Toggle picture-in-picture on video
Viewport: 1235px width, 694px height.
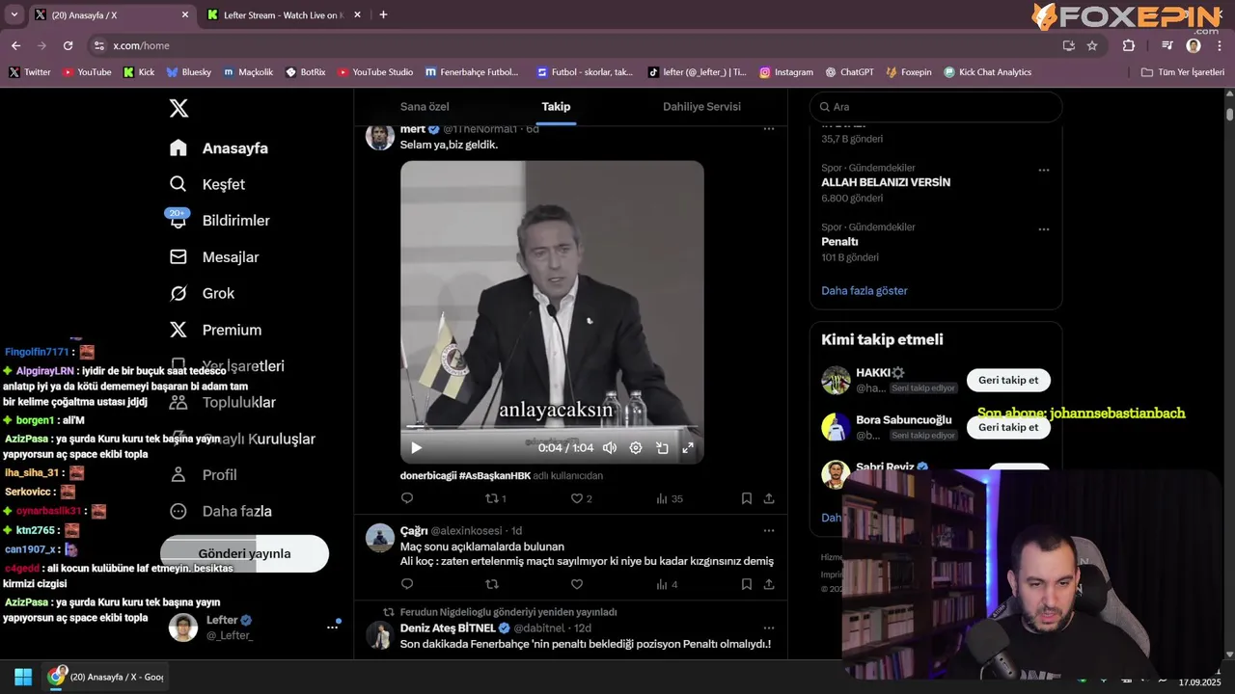tap(662, 447)
